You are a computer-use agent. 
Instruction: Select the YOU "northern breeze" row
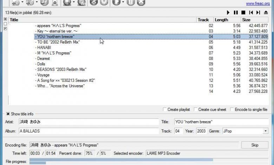point(151,37)
